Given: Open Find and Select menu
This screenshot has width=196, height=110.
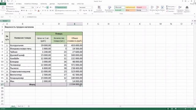Looking at the screenshot, I should 187,9.
